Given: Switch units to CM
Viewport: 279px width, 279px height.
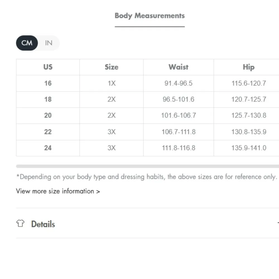Looking at the screenshot, I should 27,43.
